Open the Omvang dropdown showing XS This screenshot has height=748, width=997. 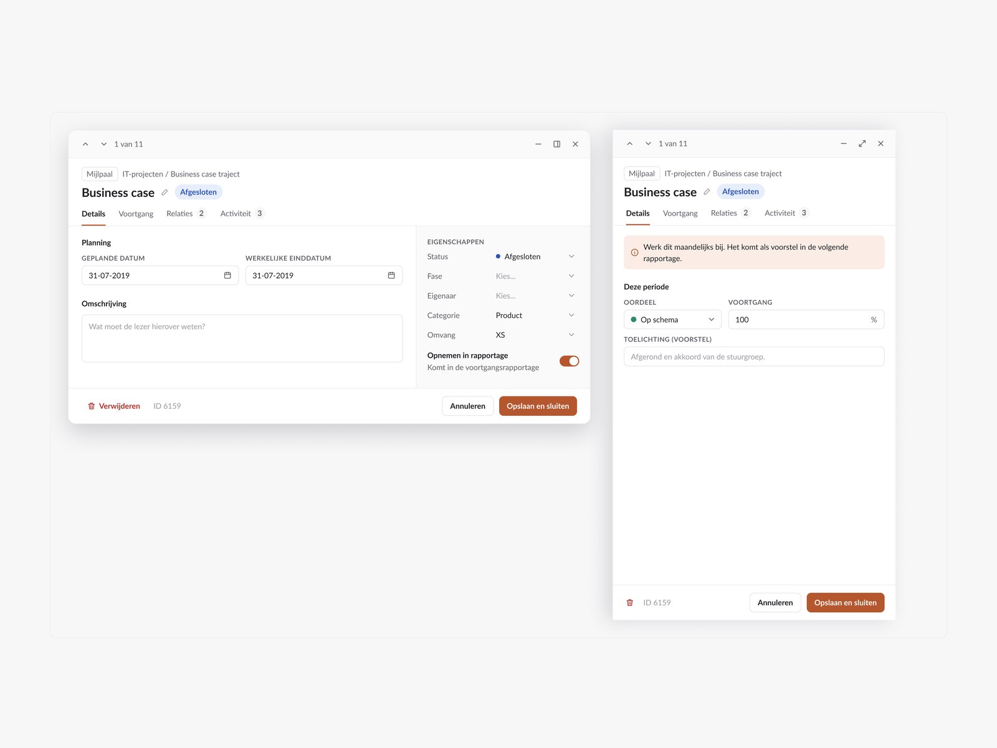point(535,335)
